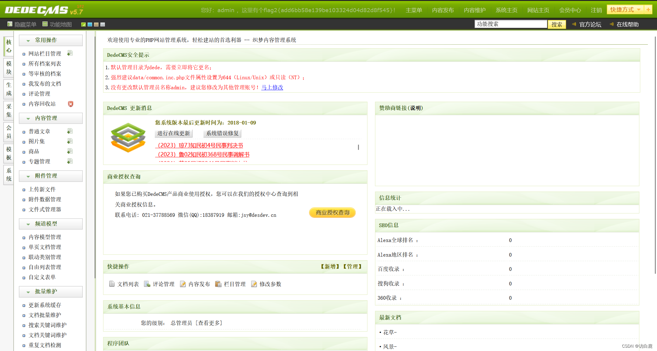Click the 内容发布 pencil icon
Screen dimensions: 657x351
[x=183, y=284]
